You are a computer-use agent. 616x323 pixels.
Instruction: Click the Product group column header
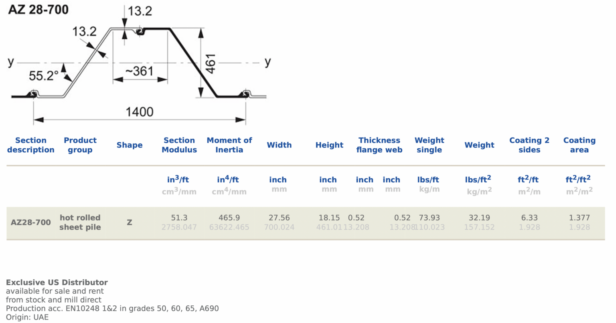[x=80, y=145]
